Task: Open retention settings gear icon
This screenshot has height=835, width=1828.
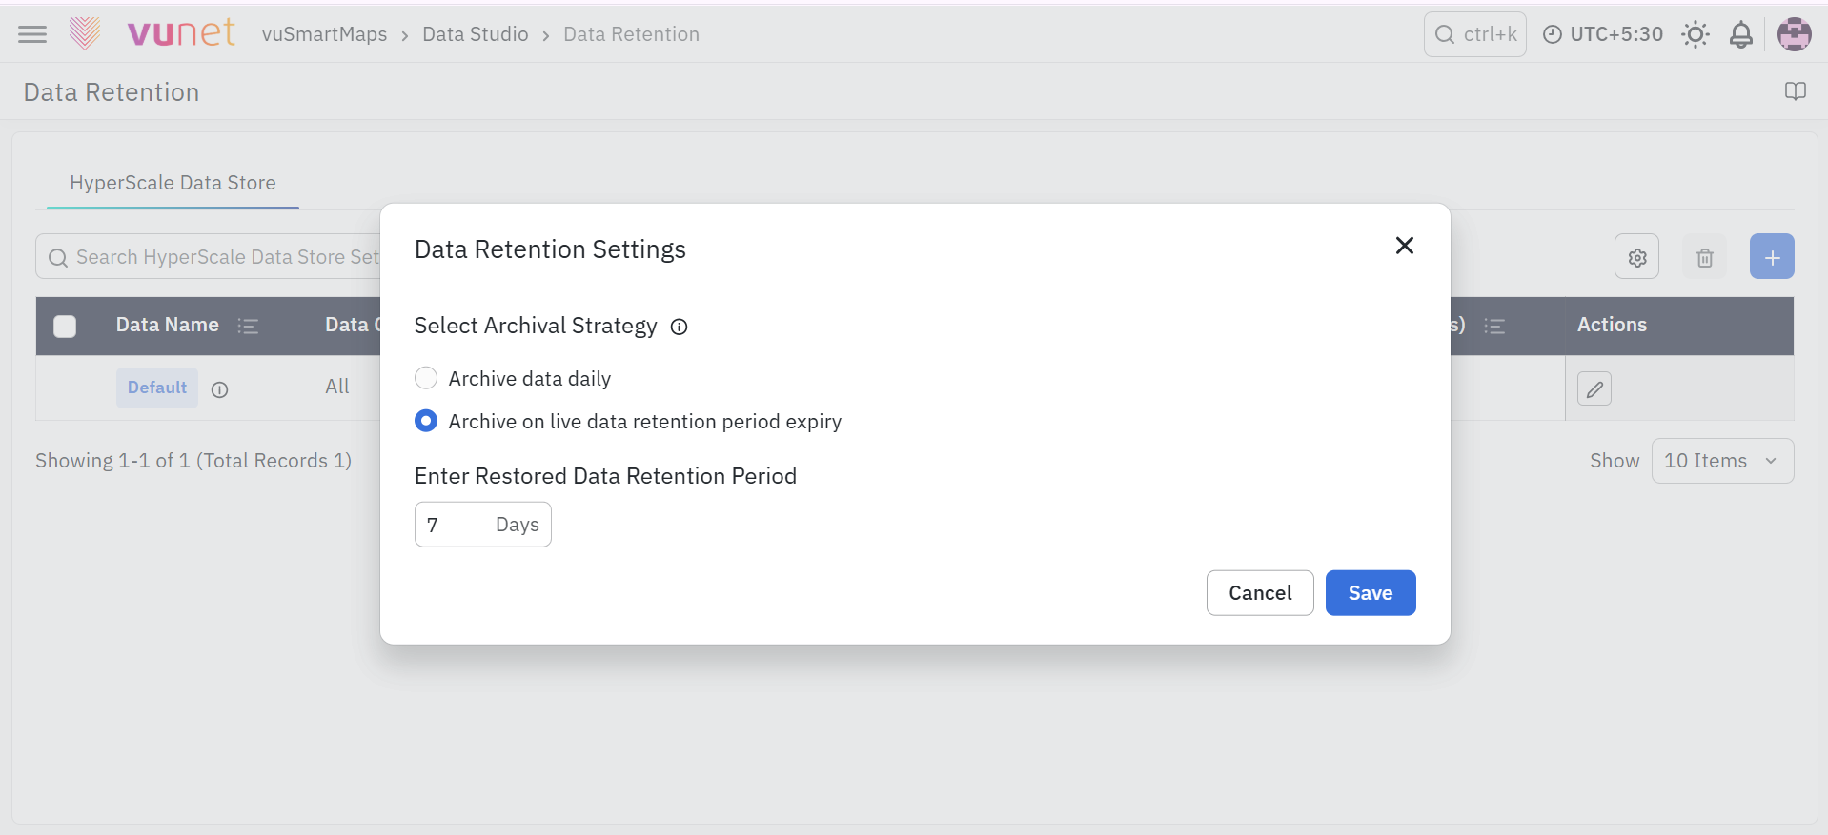Action: coord(1637,257)
